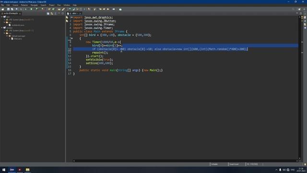Viewport: 307px width, 173px height.
Task: Click on setVisible(true); at line 13
Action: point(99,60)
